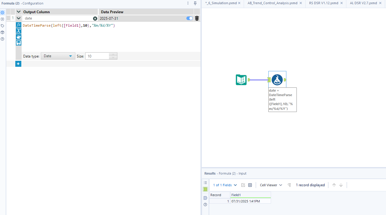Open the functions list in the formula editor
Viewport: 386px width, 215px height.
click(18, 25)
